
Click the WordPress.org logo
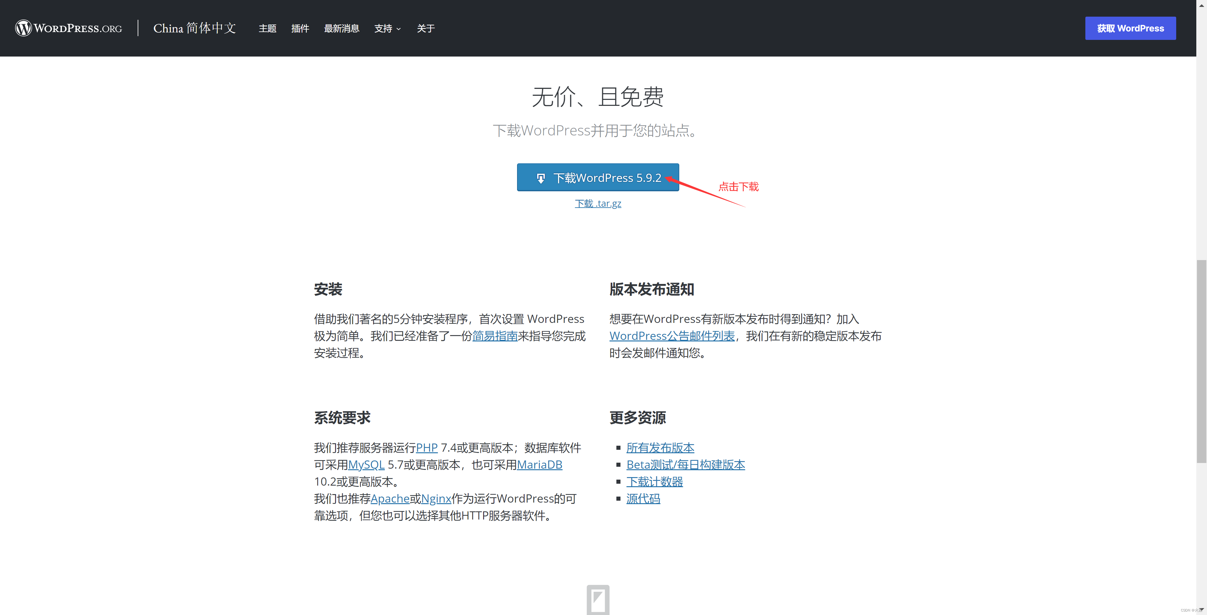pos(69,28)
